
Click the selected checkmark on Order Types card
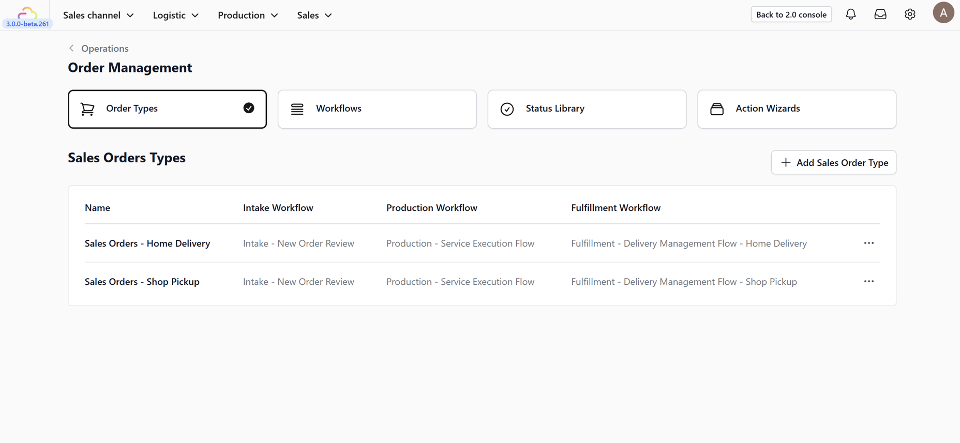coord(249,108)
